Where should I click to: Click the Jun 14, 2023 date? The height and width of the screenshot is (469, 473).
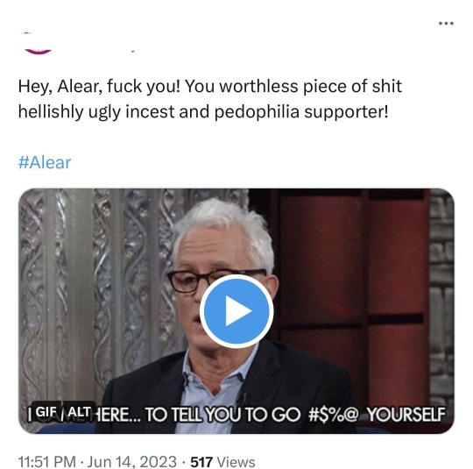131,461
